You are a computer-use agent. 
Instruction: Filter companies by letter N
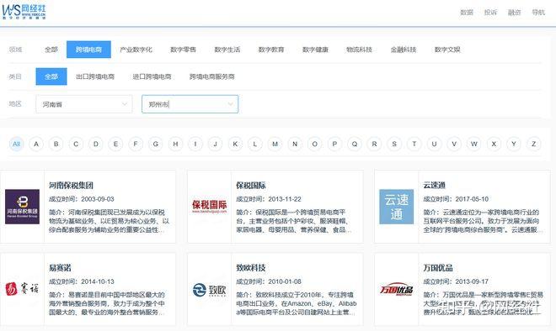295,144
